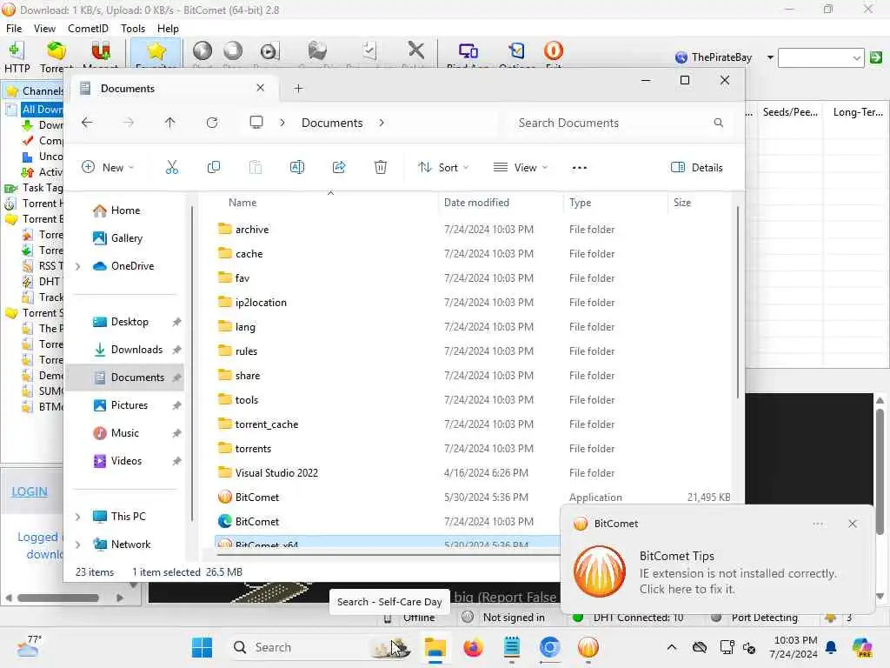Image resolution: width=890 pixels, height=668 pixels.
Task: Sort files by Date modified column
Action: pos(476,202)
